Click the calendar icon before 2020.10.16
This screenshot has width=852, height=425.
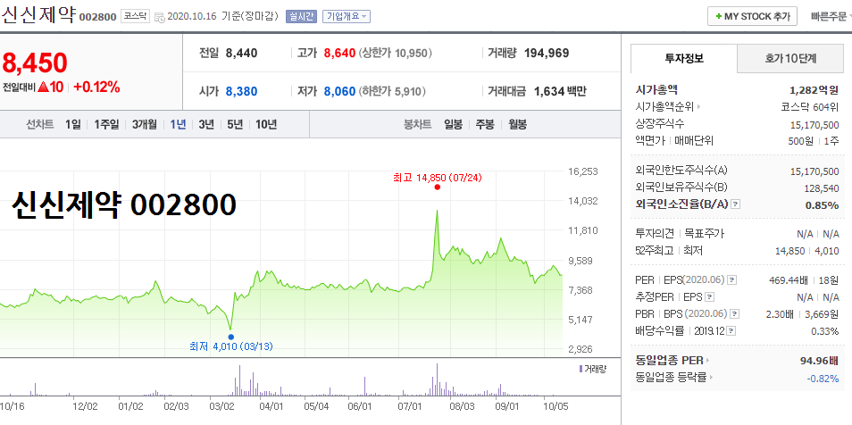(160, 17)
